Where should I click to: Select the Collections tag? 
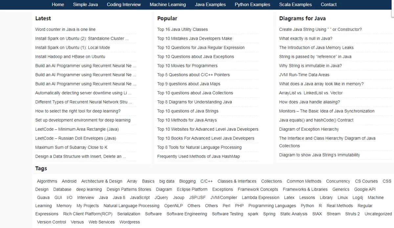pyautogui.click(x=272, y=181)
